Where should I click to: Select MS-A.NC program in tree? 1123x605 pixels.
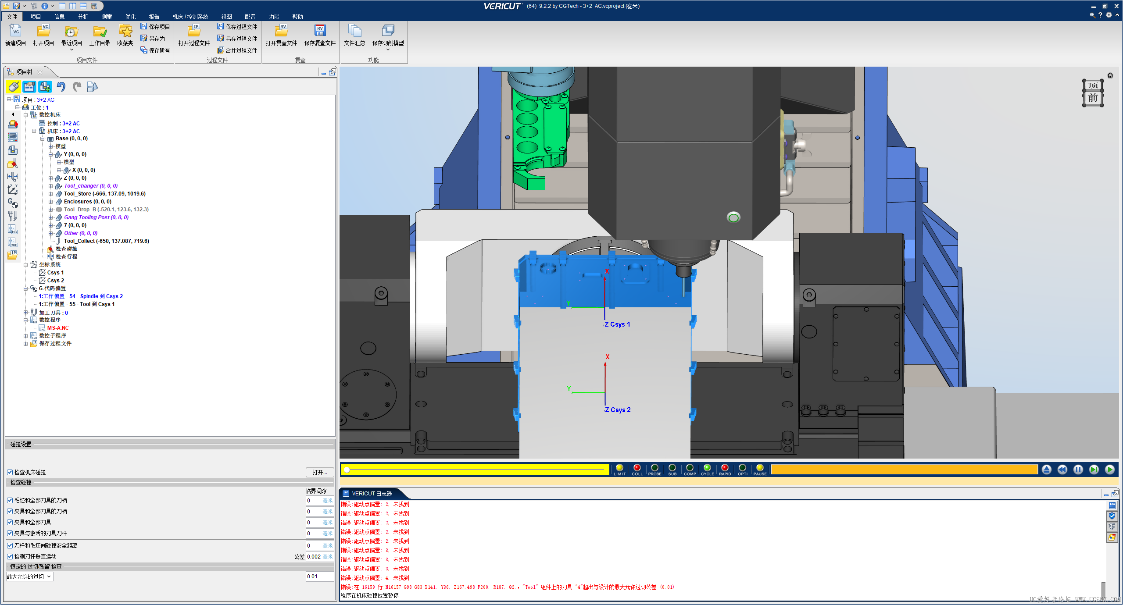point(58,328)
